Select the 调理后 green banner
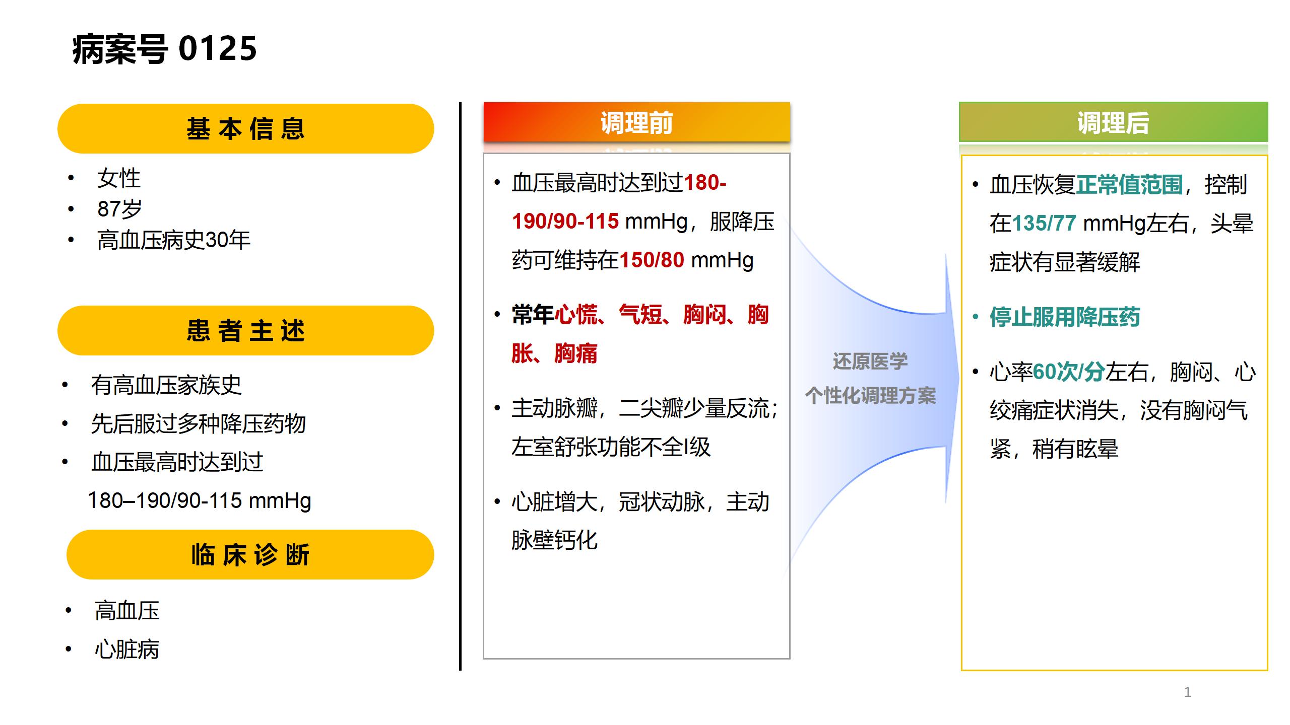1290x725 pixels. coord(1113,123)
